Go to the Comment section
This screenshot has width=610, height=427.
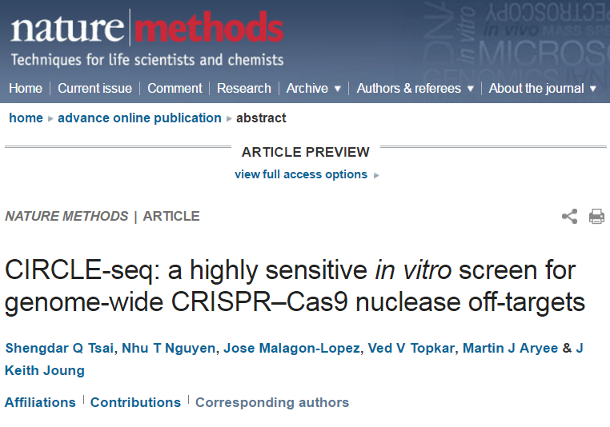pos(175,88)
